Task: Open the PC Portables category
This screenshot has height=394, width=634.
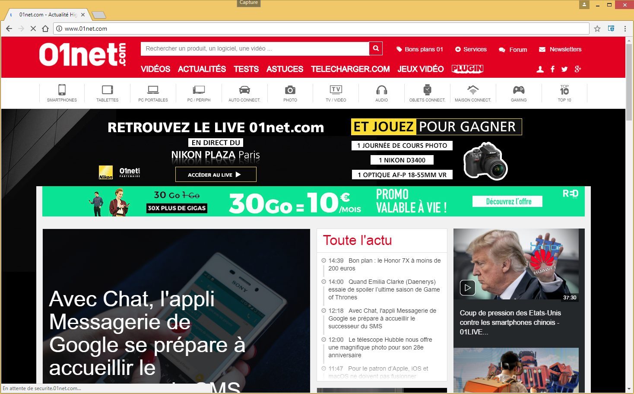Action: point(153,93)
